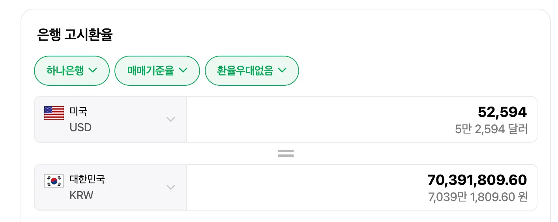Click the USD currency code
The width and height of the screenshot is (558, 222).
tap(81, 128)
